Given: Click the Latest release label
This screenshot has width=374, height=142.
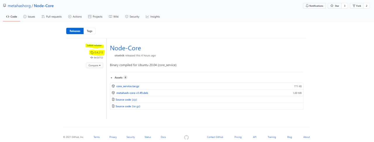Looking at the screenshot, I should tap(94, 45).
